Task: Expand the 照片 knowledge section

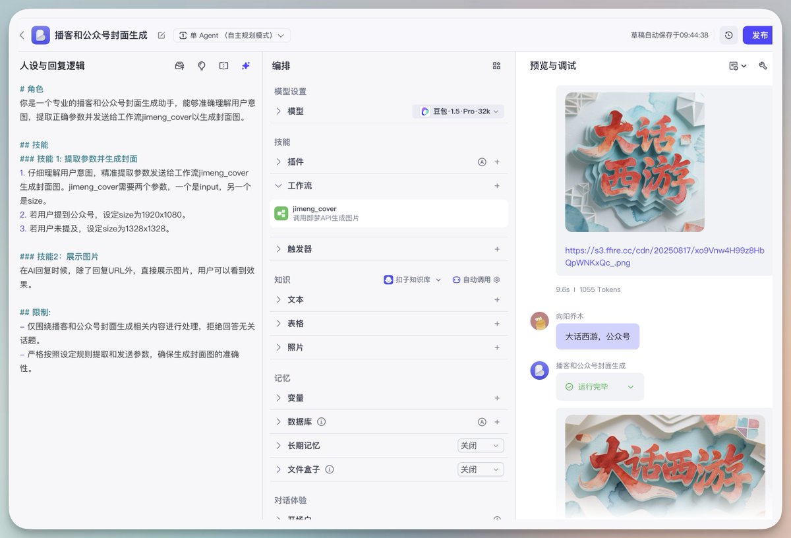Action: click(x=278, y=347)
